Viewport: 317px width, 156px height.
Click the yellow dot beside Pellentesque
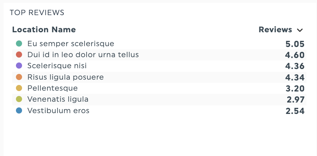click(x=19, y=88)
